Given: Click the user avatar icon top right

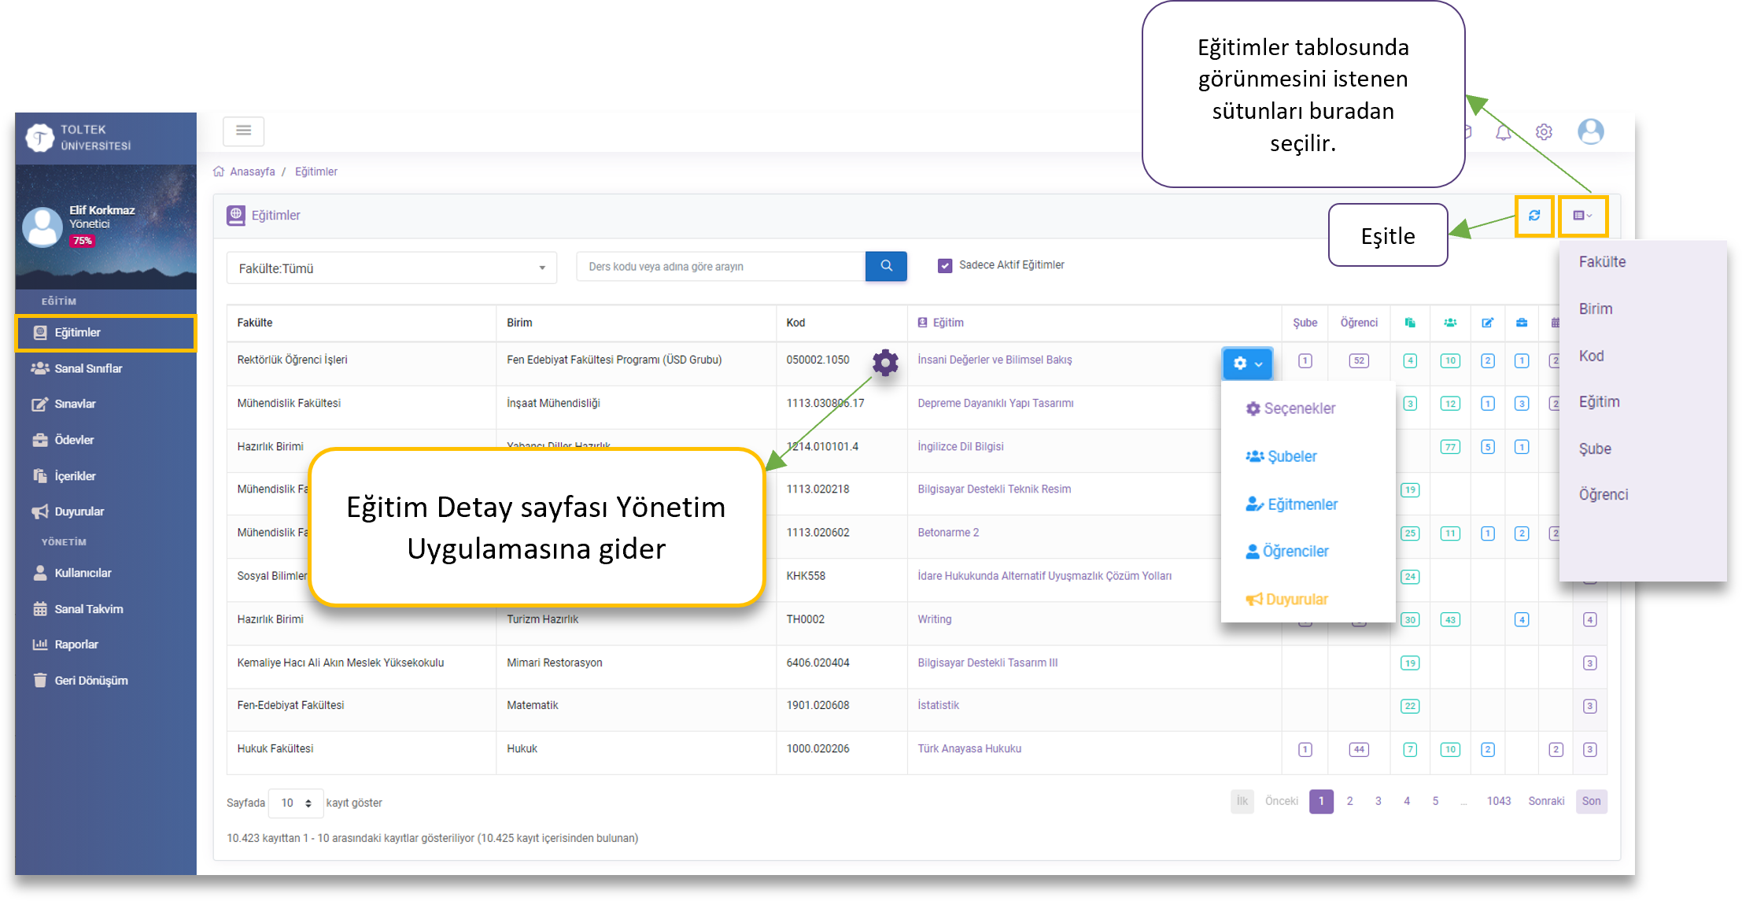Looking at the screenshot, I should click(x=1590, y=131).
